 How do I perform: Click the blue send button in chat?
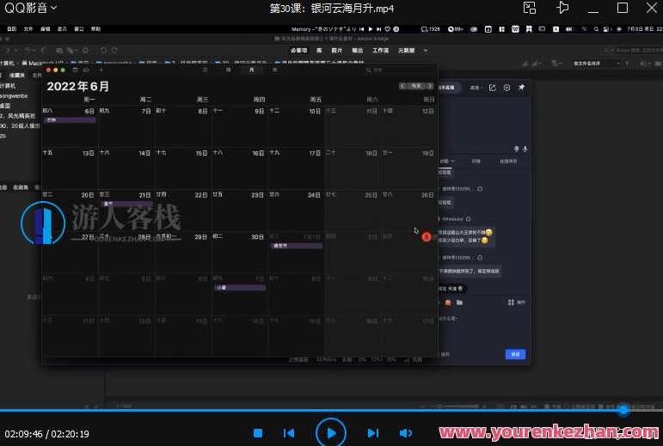click(515, 354)
